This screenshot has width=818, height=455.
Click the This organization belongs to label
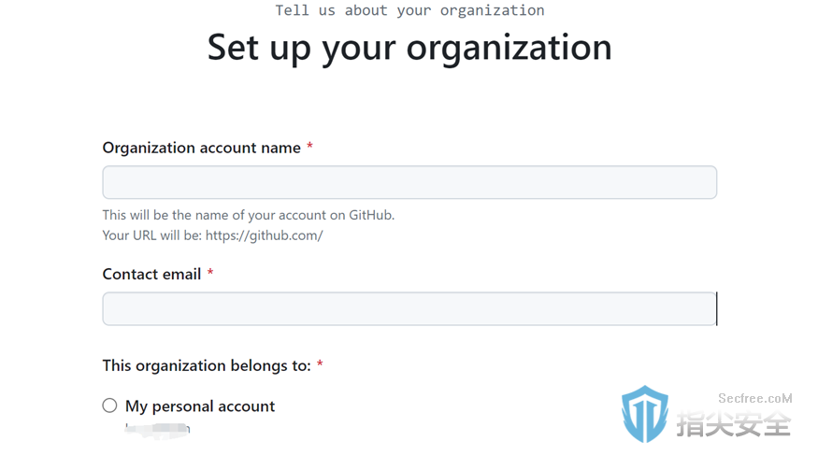point(207,366)
